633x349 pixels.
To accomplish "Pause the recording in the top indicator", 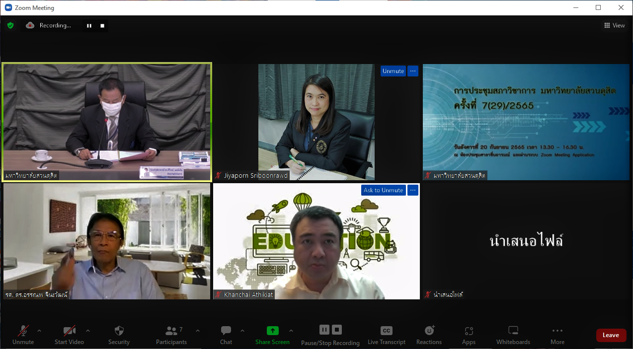I will (x=89, y=26).
